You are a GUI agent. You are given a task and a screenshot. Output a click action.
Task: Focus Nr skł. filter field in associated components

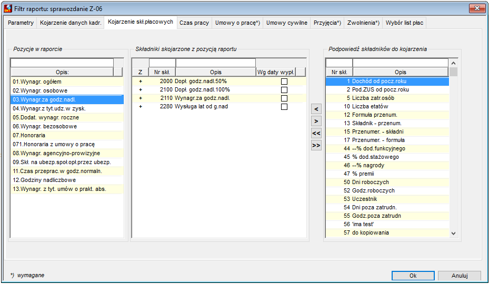[162, 63]
